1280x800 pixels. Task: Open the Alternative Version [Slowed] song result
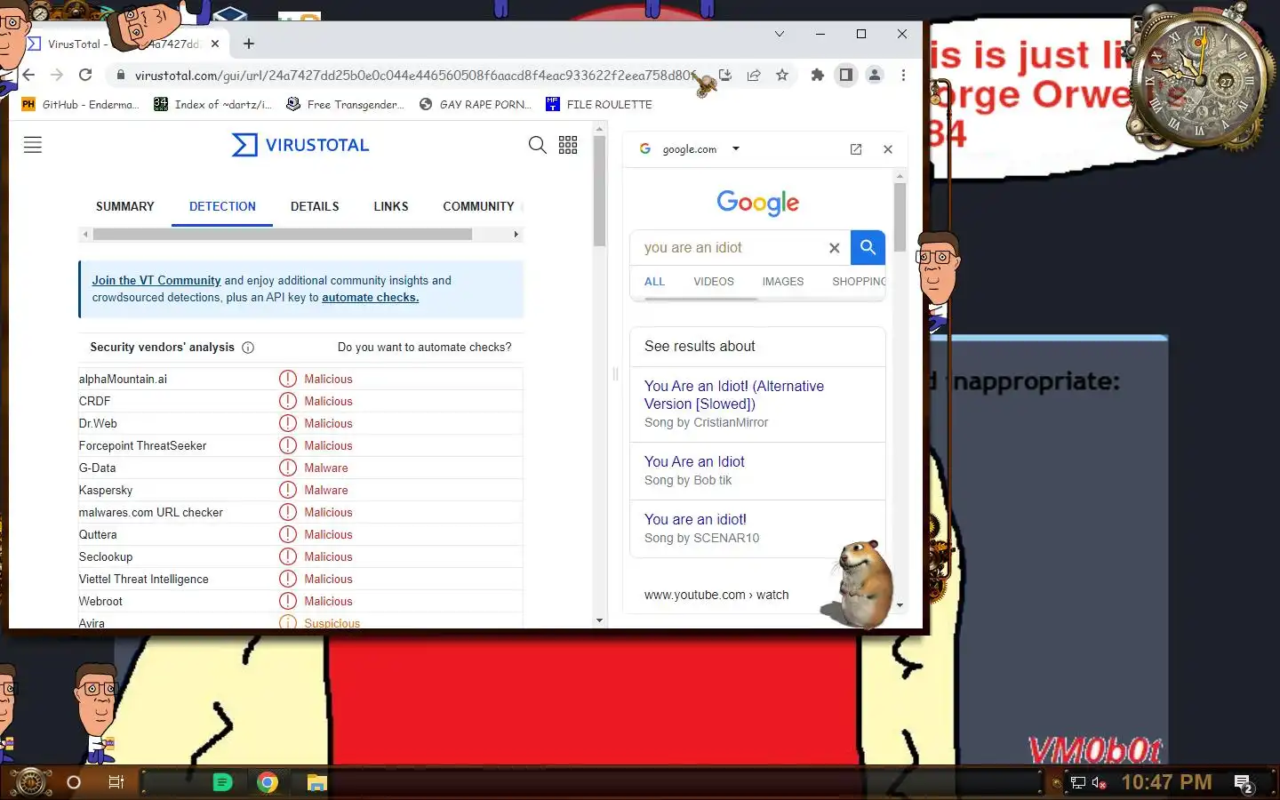coord(734,395)
